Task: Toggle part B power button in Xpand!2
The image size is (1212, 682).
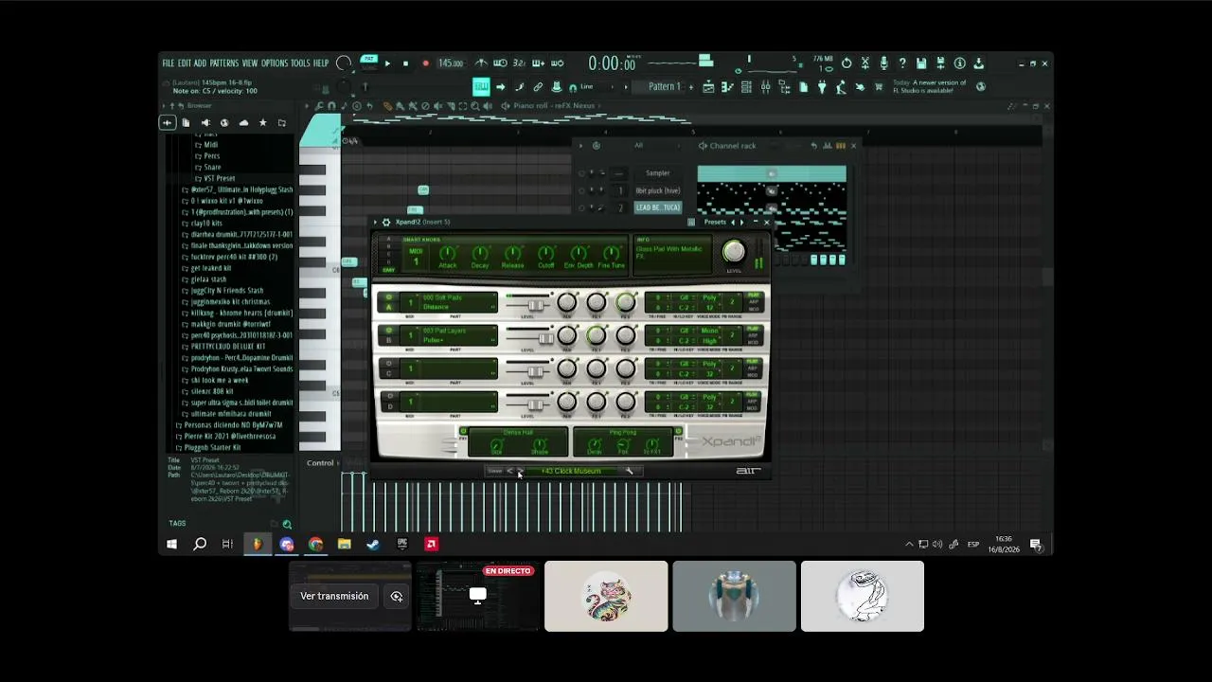Action: point(389,331)
